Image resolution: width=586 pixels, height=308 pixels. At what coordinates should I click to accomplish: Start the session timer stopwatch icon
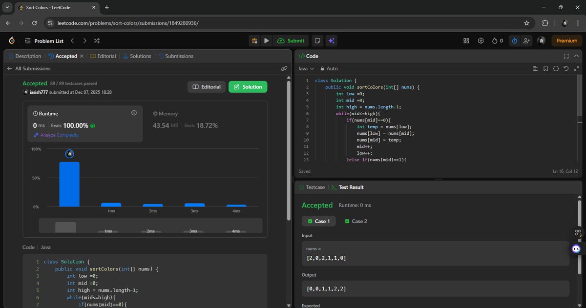coord(514,41)
